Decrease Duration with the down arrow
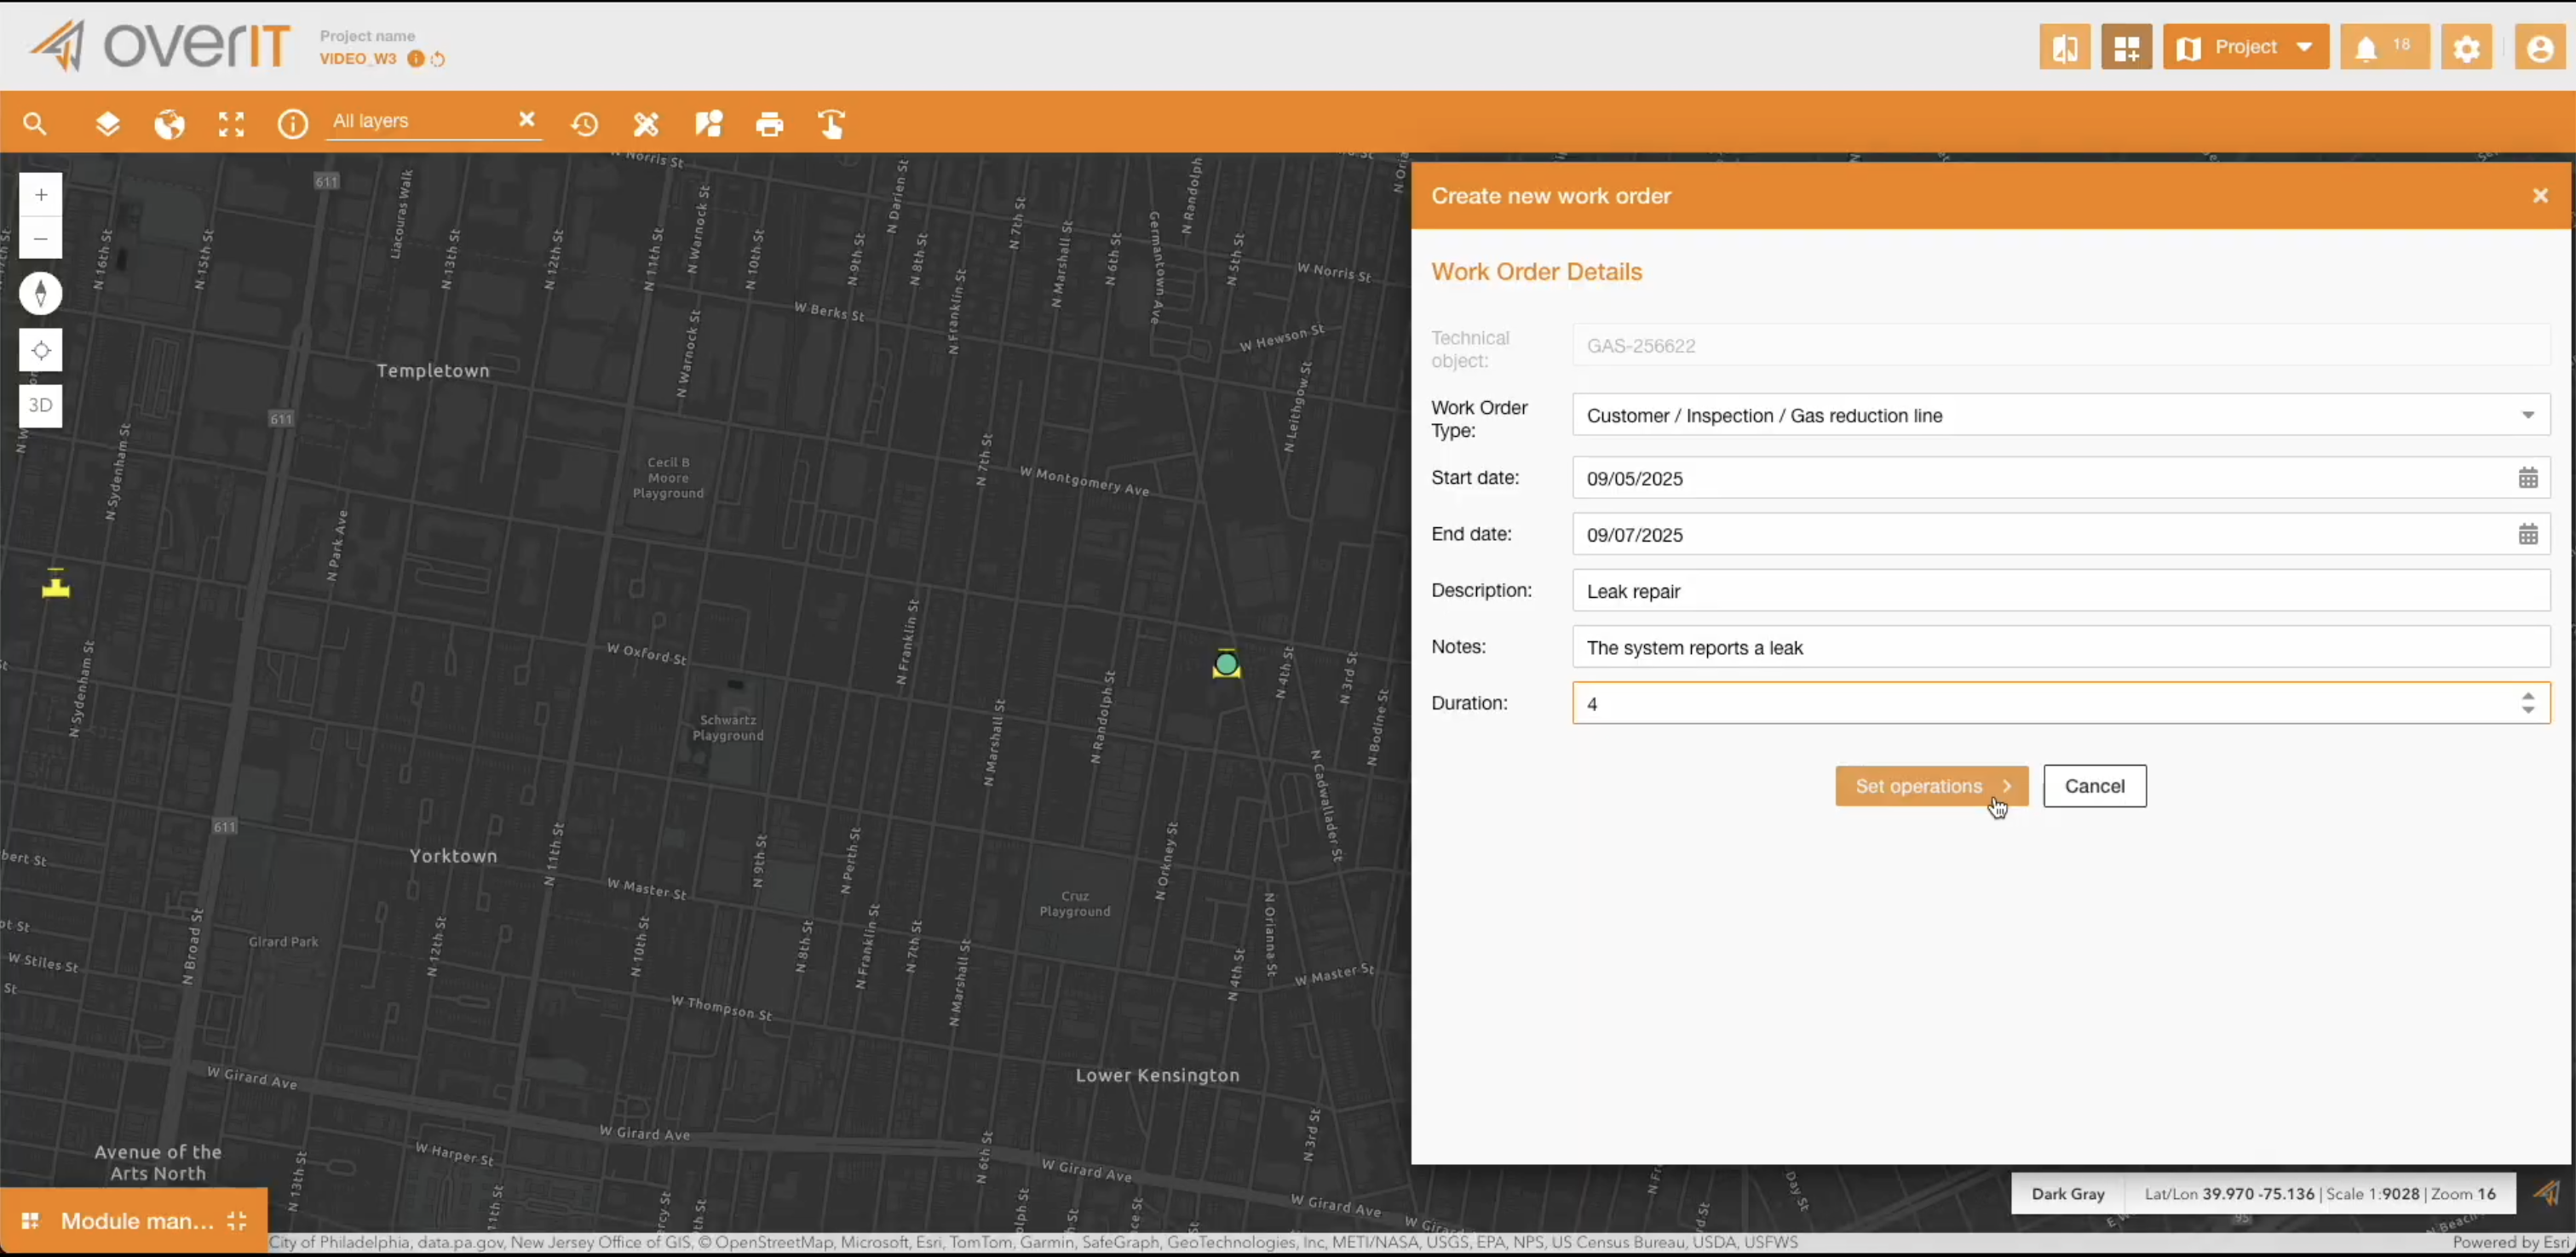The height and width of the screenshot is (1257, 2576). tap(2528, 710)
